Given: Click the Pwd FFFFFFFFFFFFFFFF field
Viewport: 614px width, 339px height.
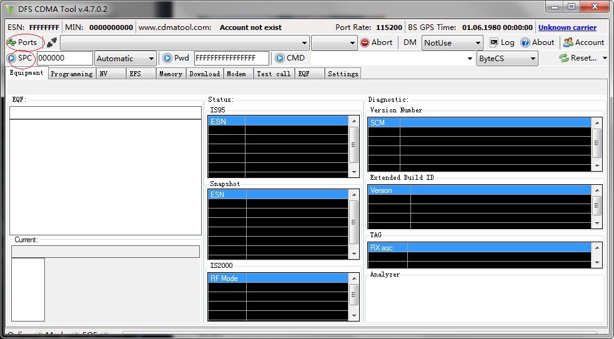Looking at the screenshot, I should [232, 58].
